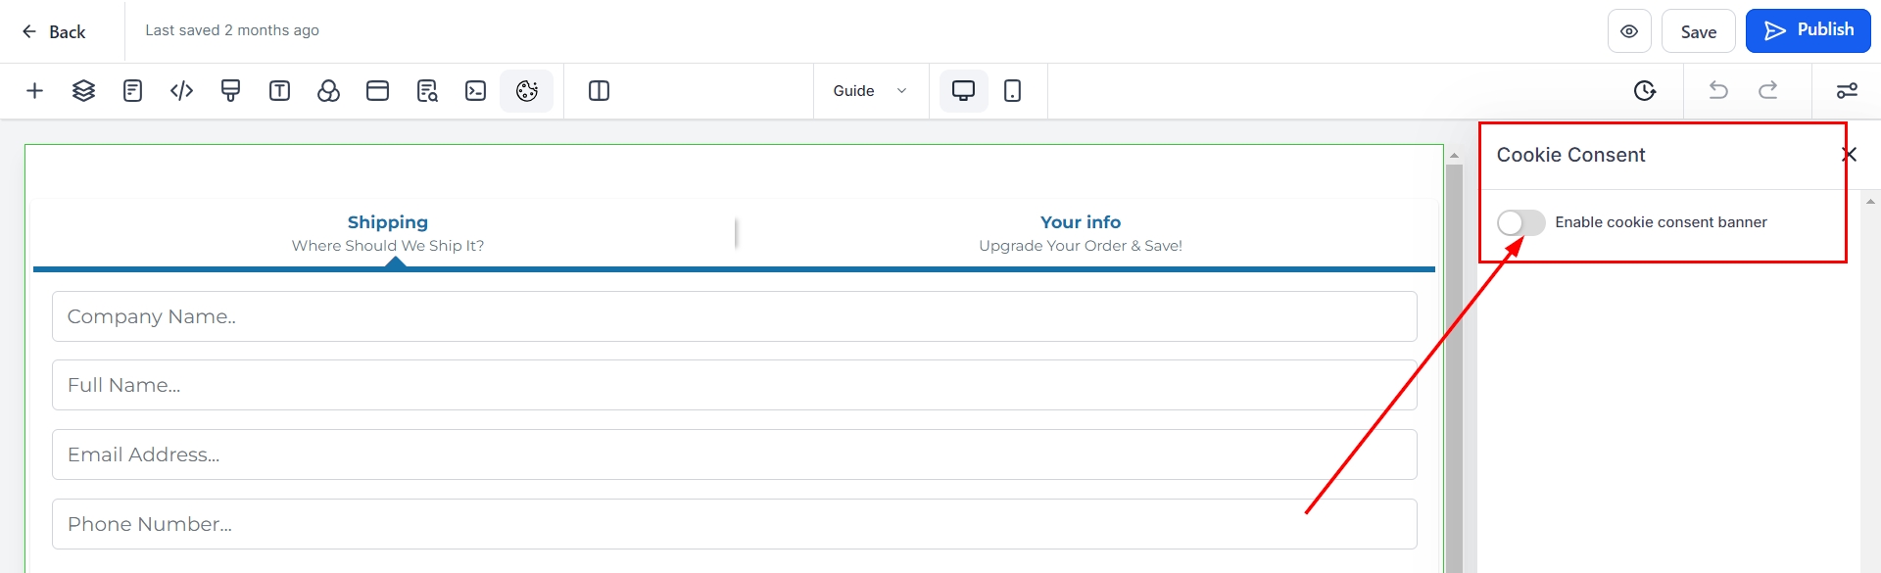Image resolution: width=1881 pixels, height=573 pixels.
Task: Open version history clock icon
Action: click(1645, 91)
